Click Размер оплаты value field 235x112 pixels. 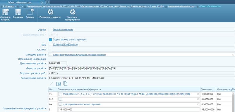pos(141,35)
